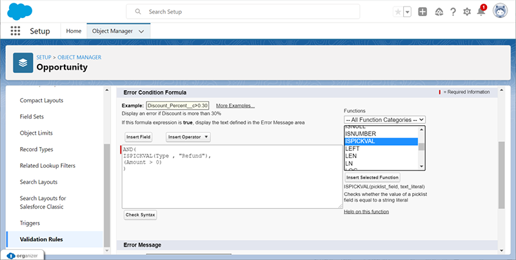The width and height of the screenshot is (516, 260).
Task: Switch to the Home tab
Action: click(x=74, y=31)
